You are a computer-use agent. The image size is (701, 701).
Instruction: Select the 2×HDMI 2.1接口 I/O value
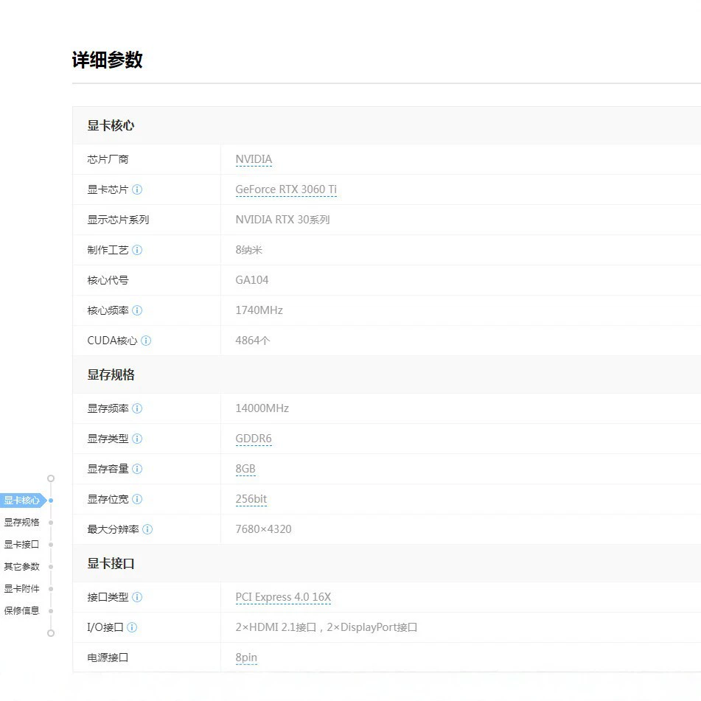click(x=276, y=627)
